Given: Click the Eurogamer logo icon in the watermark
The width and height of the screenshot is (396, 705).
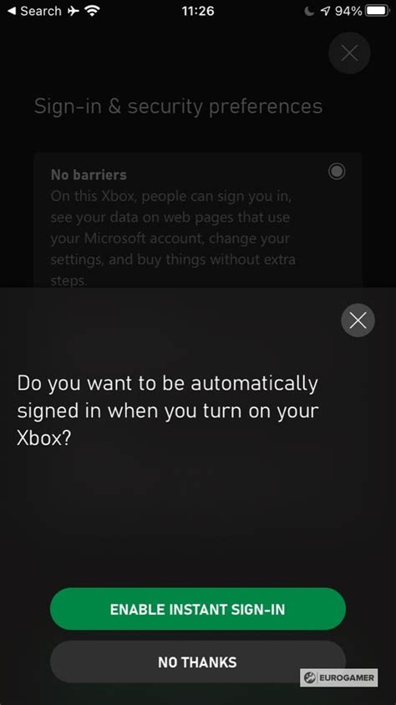Looking at the screenshot, I should (309, 677).
